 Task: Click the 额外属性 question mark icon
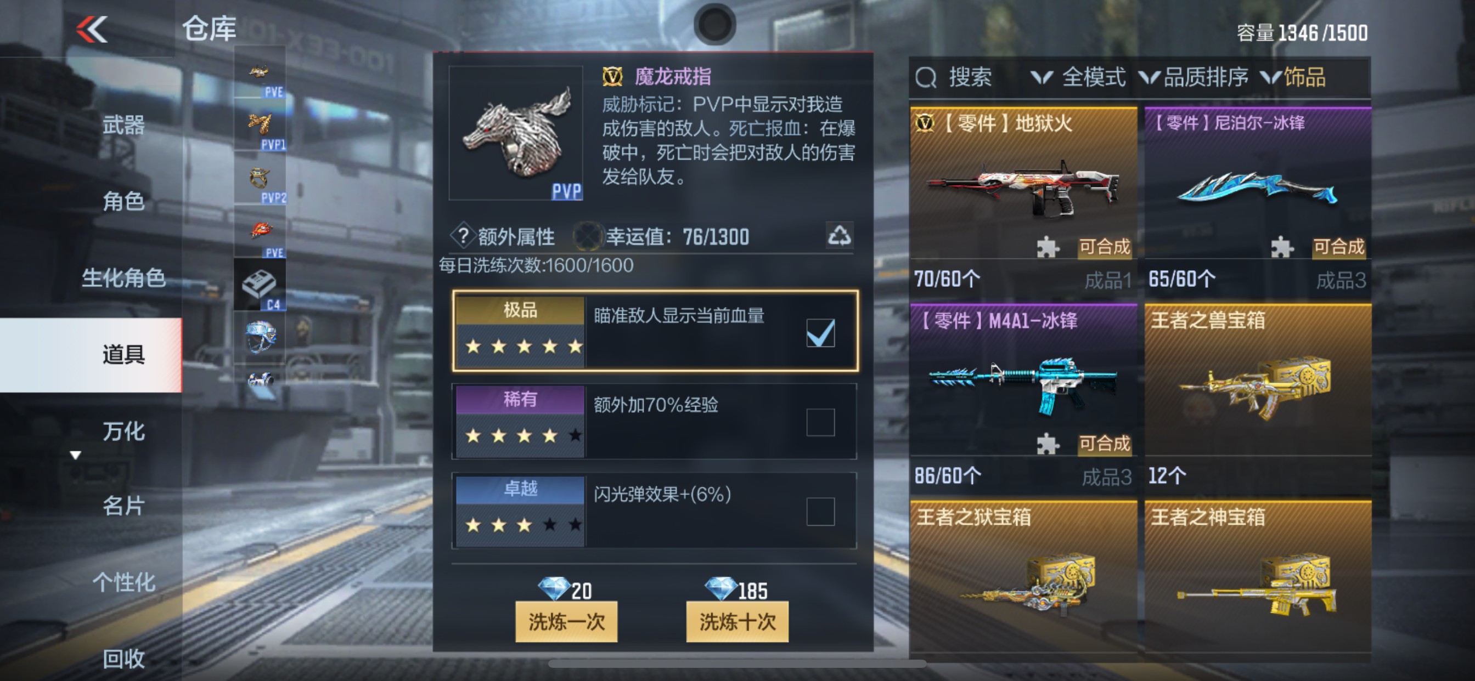pos(463,236)
